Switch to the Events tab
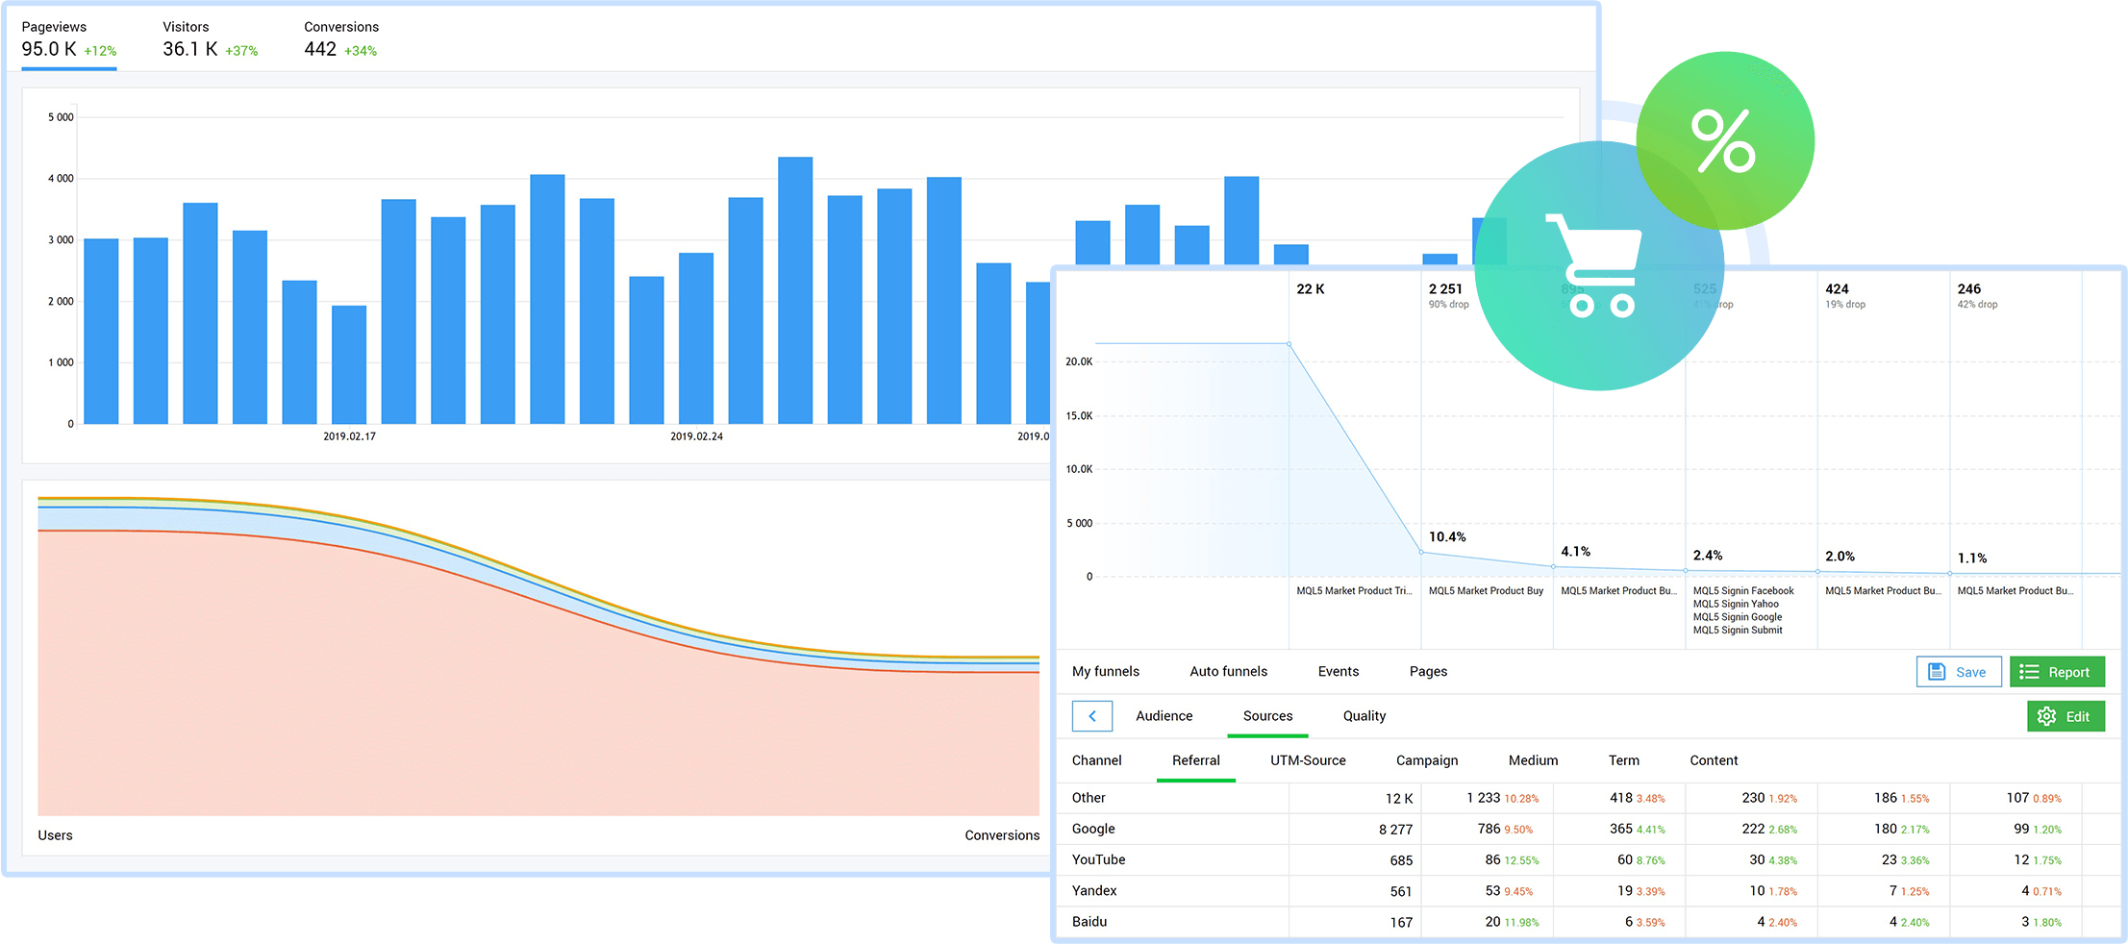Image resolution: width=2128 pixels, height=944 pixels. click(x=1339, y=671)
